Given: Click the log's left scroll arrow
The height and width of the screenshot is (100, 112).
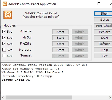Looking at the screenshot, I should [x=3, y=98].
